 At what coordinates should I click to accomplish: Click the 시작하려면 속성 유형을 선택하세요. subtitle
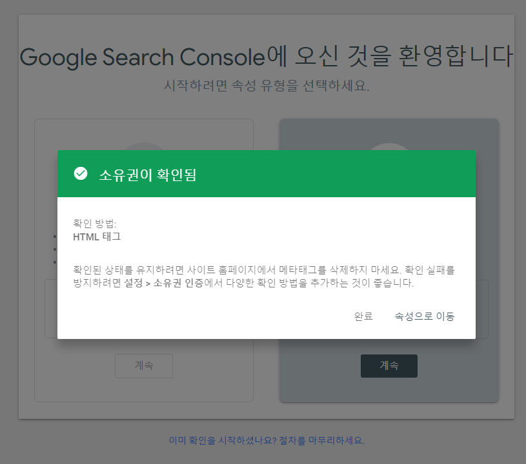(267, 86)
